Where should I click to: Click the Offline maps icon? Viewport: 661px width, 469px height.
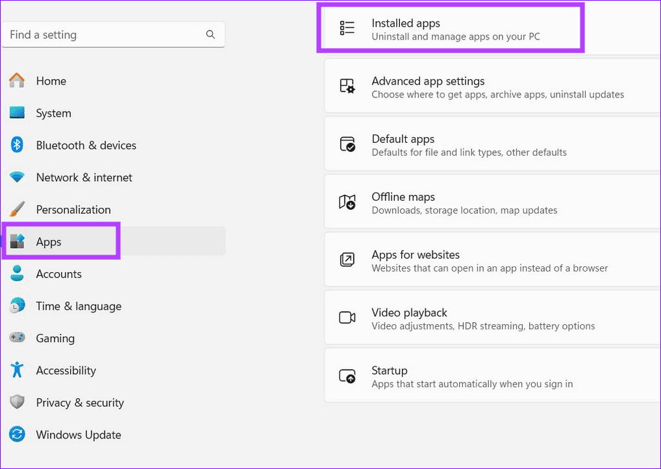click(347, 201)
